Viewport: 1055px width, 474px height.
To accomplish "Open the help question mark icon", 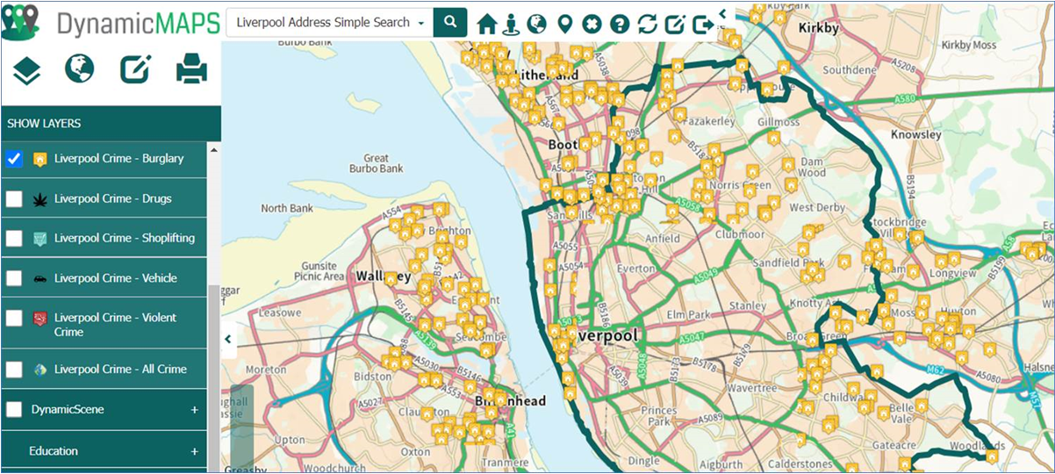I will tap(619, 24).
